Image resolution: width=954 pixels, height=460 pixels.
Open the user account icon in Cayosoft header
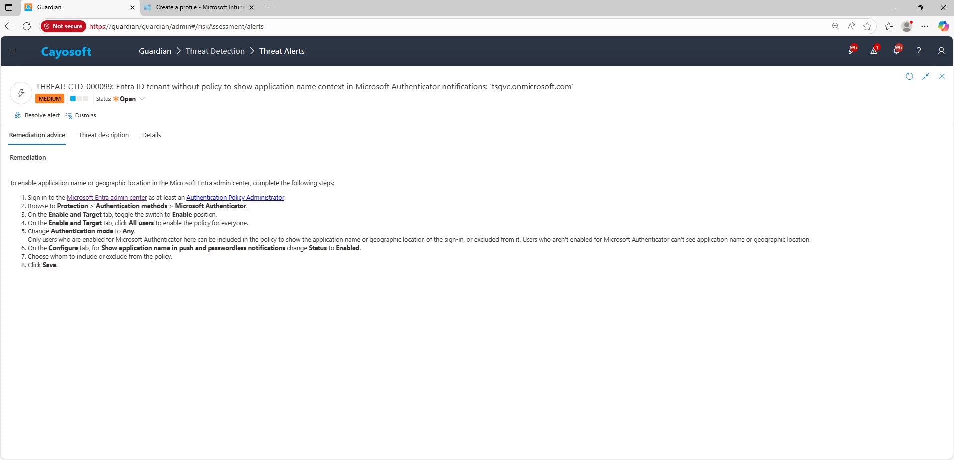(x=941, y=51)
